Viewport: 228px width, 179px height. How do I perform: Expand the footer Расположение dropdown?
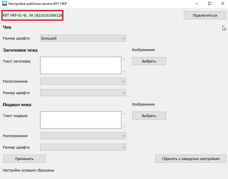(83, 136)
